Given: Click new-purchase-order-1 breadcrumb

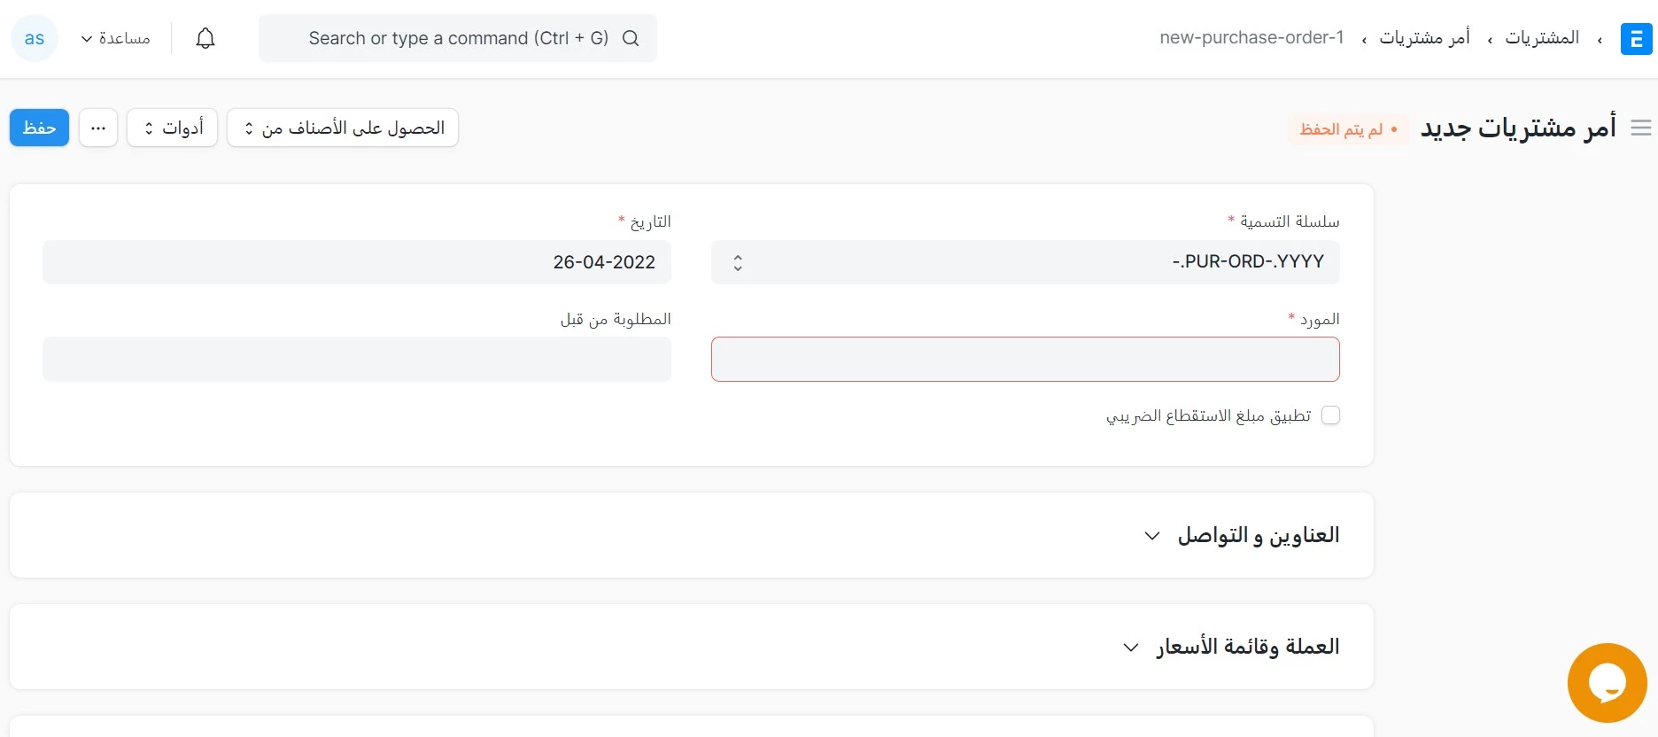Looking at the screenshot, I should coord(1251,38).
